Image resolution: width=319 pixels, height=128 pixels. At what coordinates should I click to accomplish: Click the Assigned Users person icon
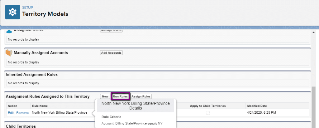(9, 31)
